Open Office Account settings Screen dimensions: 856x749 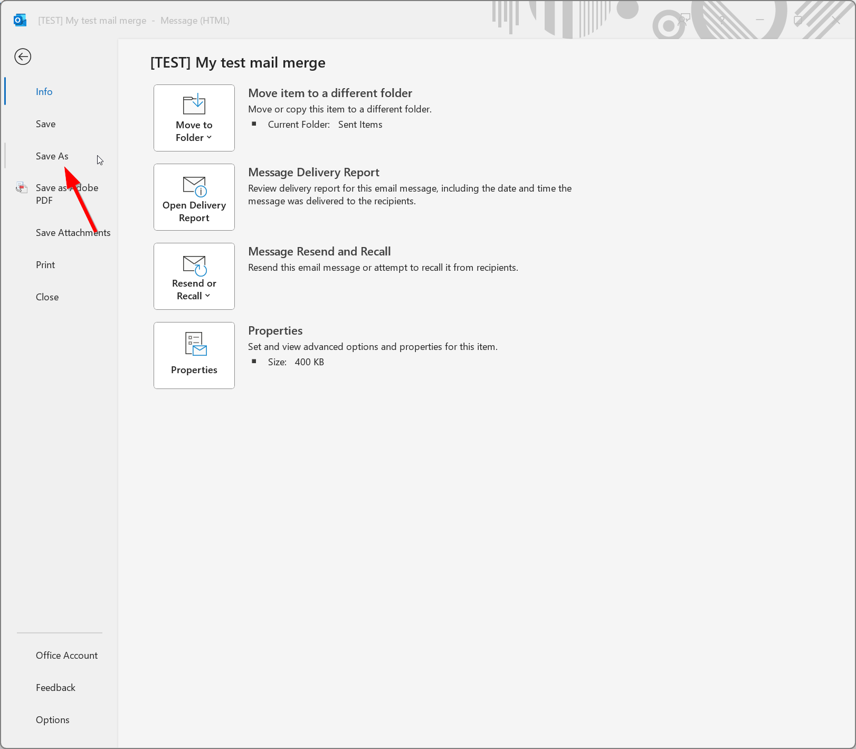66,656
